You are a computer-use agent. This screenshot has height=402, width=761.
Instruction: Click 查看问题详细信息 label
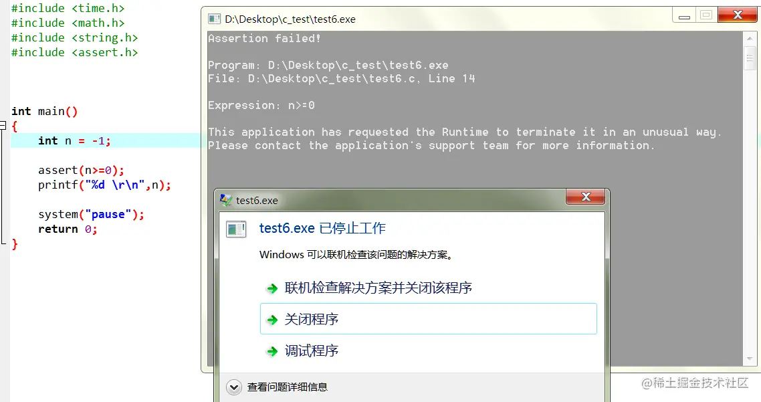coord(288,387)
